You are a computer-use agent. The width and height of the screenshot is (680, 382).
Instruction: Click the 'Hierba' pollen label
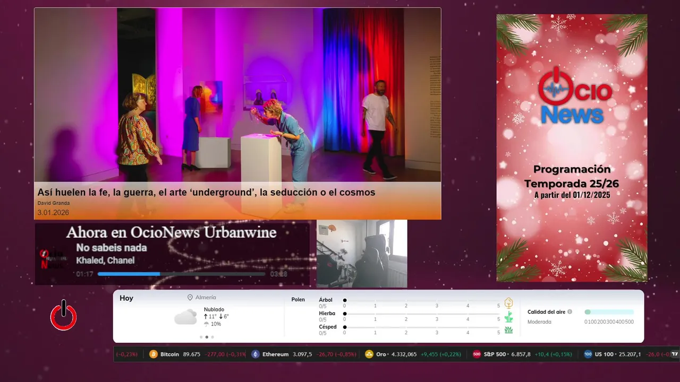click(327, 314)
